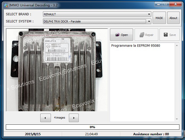The image size is (185, 140).
Task: Show the next ECU image
Action: click(74, 118)
